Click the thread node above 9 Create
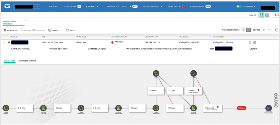280x125 pixels. click(x=156, y=73)
